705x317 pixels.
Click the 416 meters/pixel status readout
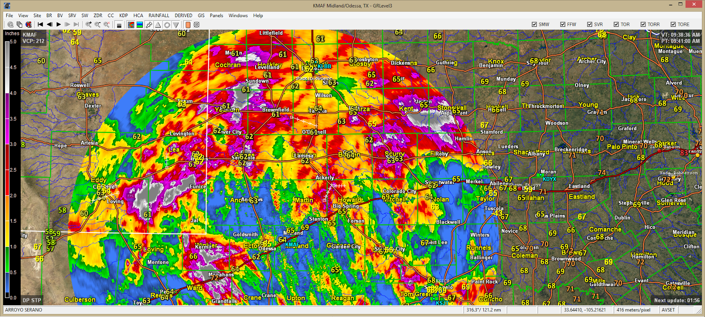coord(634,310)
